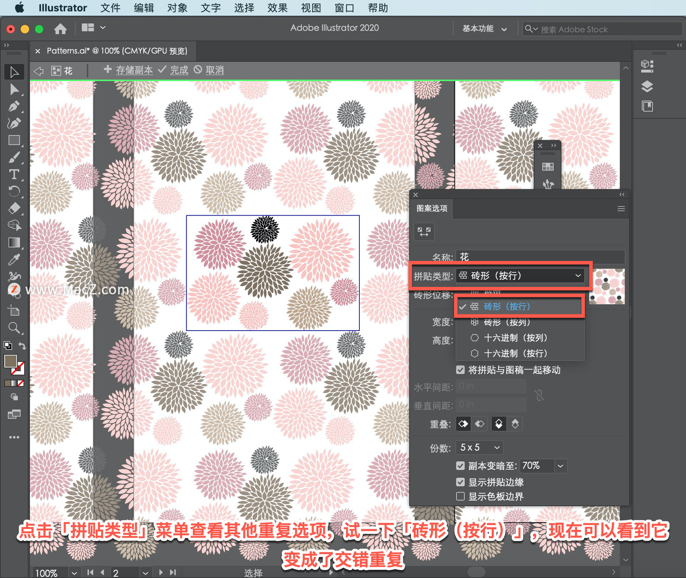Go to next artboard arrow
Screen dimensions: 686x578
161,572
